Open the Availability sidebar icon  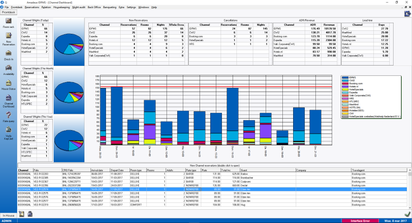(x=8, y=68)
